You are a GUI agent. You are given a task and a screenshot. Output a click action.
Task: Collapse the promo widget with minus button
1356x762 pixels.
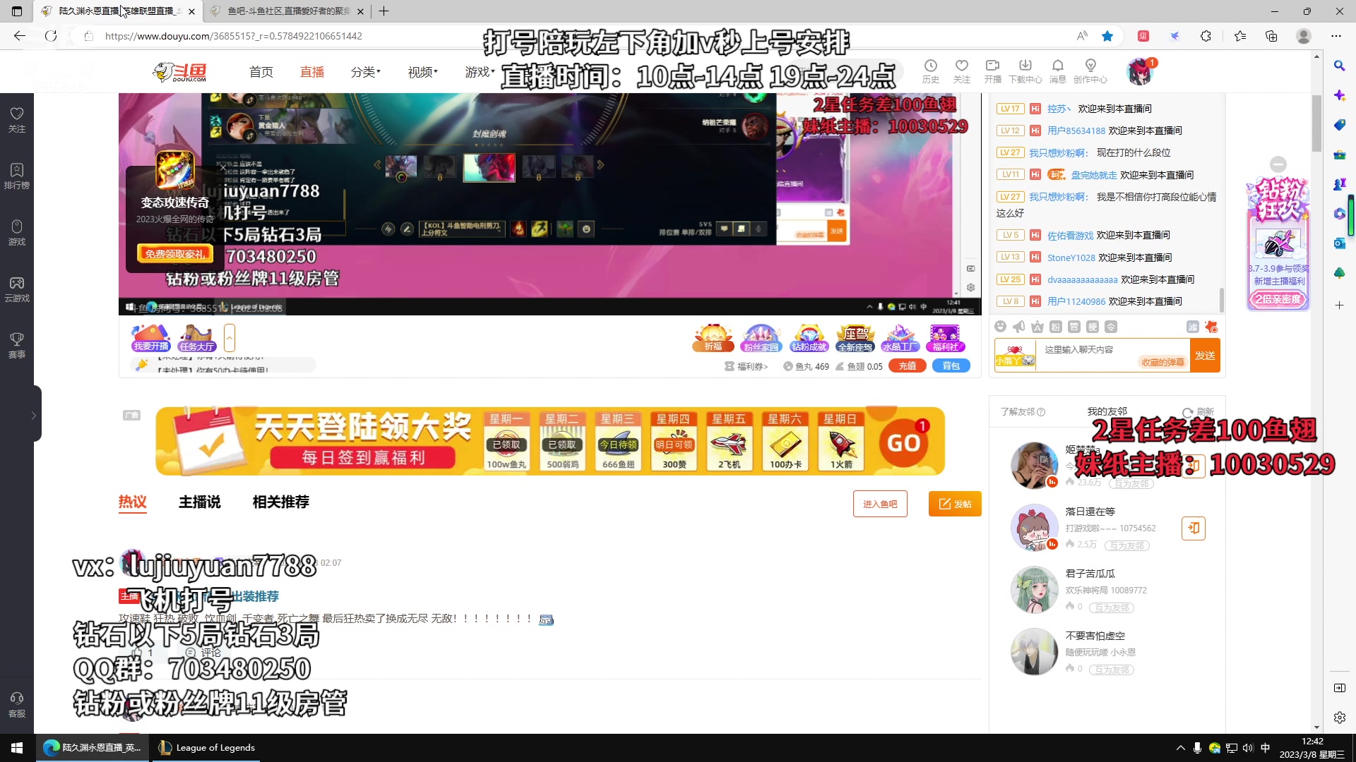1278,164
